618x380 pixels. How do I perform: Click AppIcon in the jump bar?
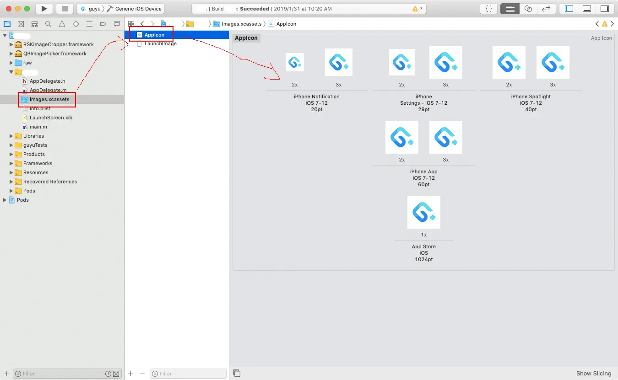[282, 24]
